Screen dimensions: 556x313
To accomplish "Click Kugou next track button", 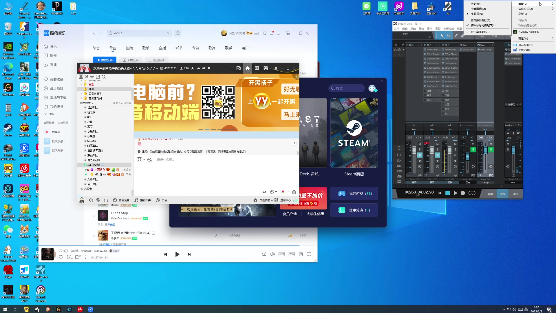I will click(189, 254).
